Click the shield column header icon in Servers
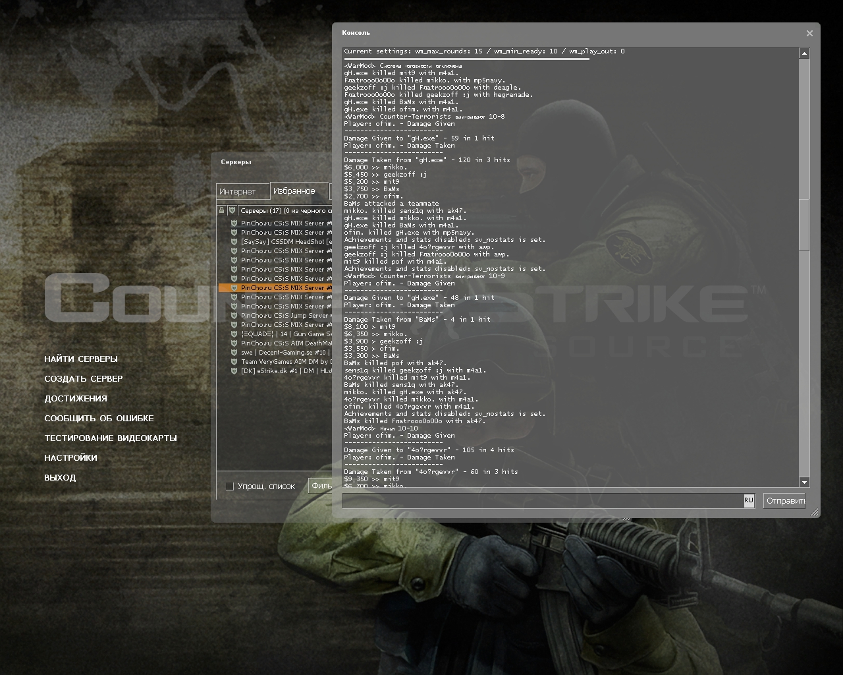 pos(232,211)
